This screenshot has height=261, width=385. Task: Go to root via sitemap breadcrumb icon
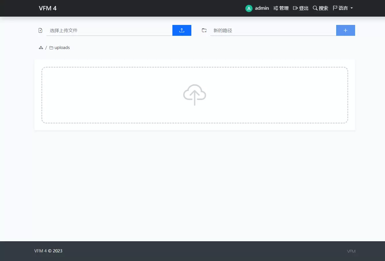41,48
